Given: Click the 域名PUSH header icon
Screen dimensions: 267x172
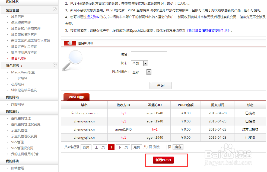Looking at the screenshot, I should coord(70,43).
